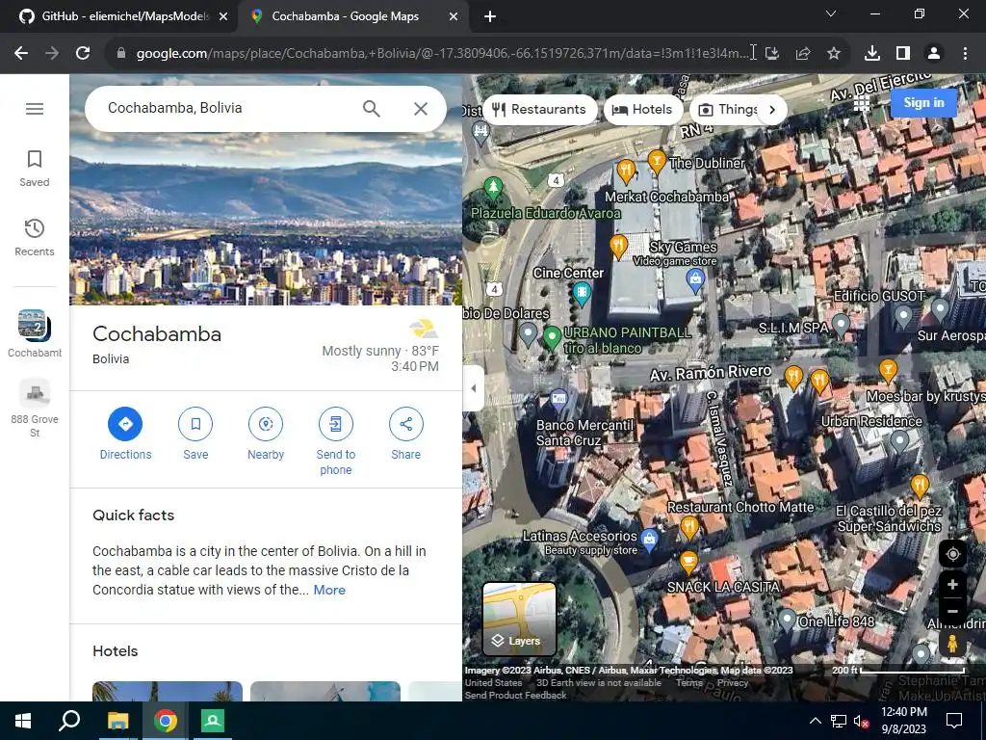This screenshot has width=986, height=740.
Task: Zoom in on the map
Action: (x=952, y=585)
